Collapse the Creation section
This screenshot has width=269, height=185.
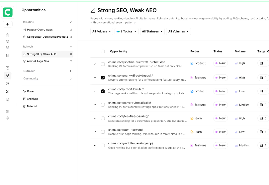[71, 22]
